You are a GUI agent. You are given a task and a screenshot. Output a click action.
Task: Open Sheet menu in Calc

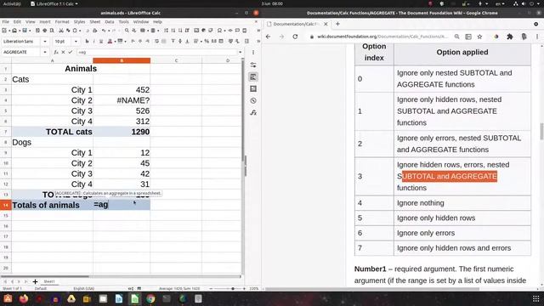click(x=94, y=21)
